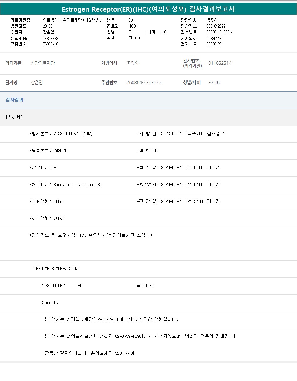
Task: Click the 처방명 Receptor, Estrogen(ER) text
Action: click(x=77, y=184)
